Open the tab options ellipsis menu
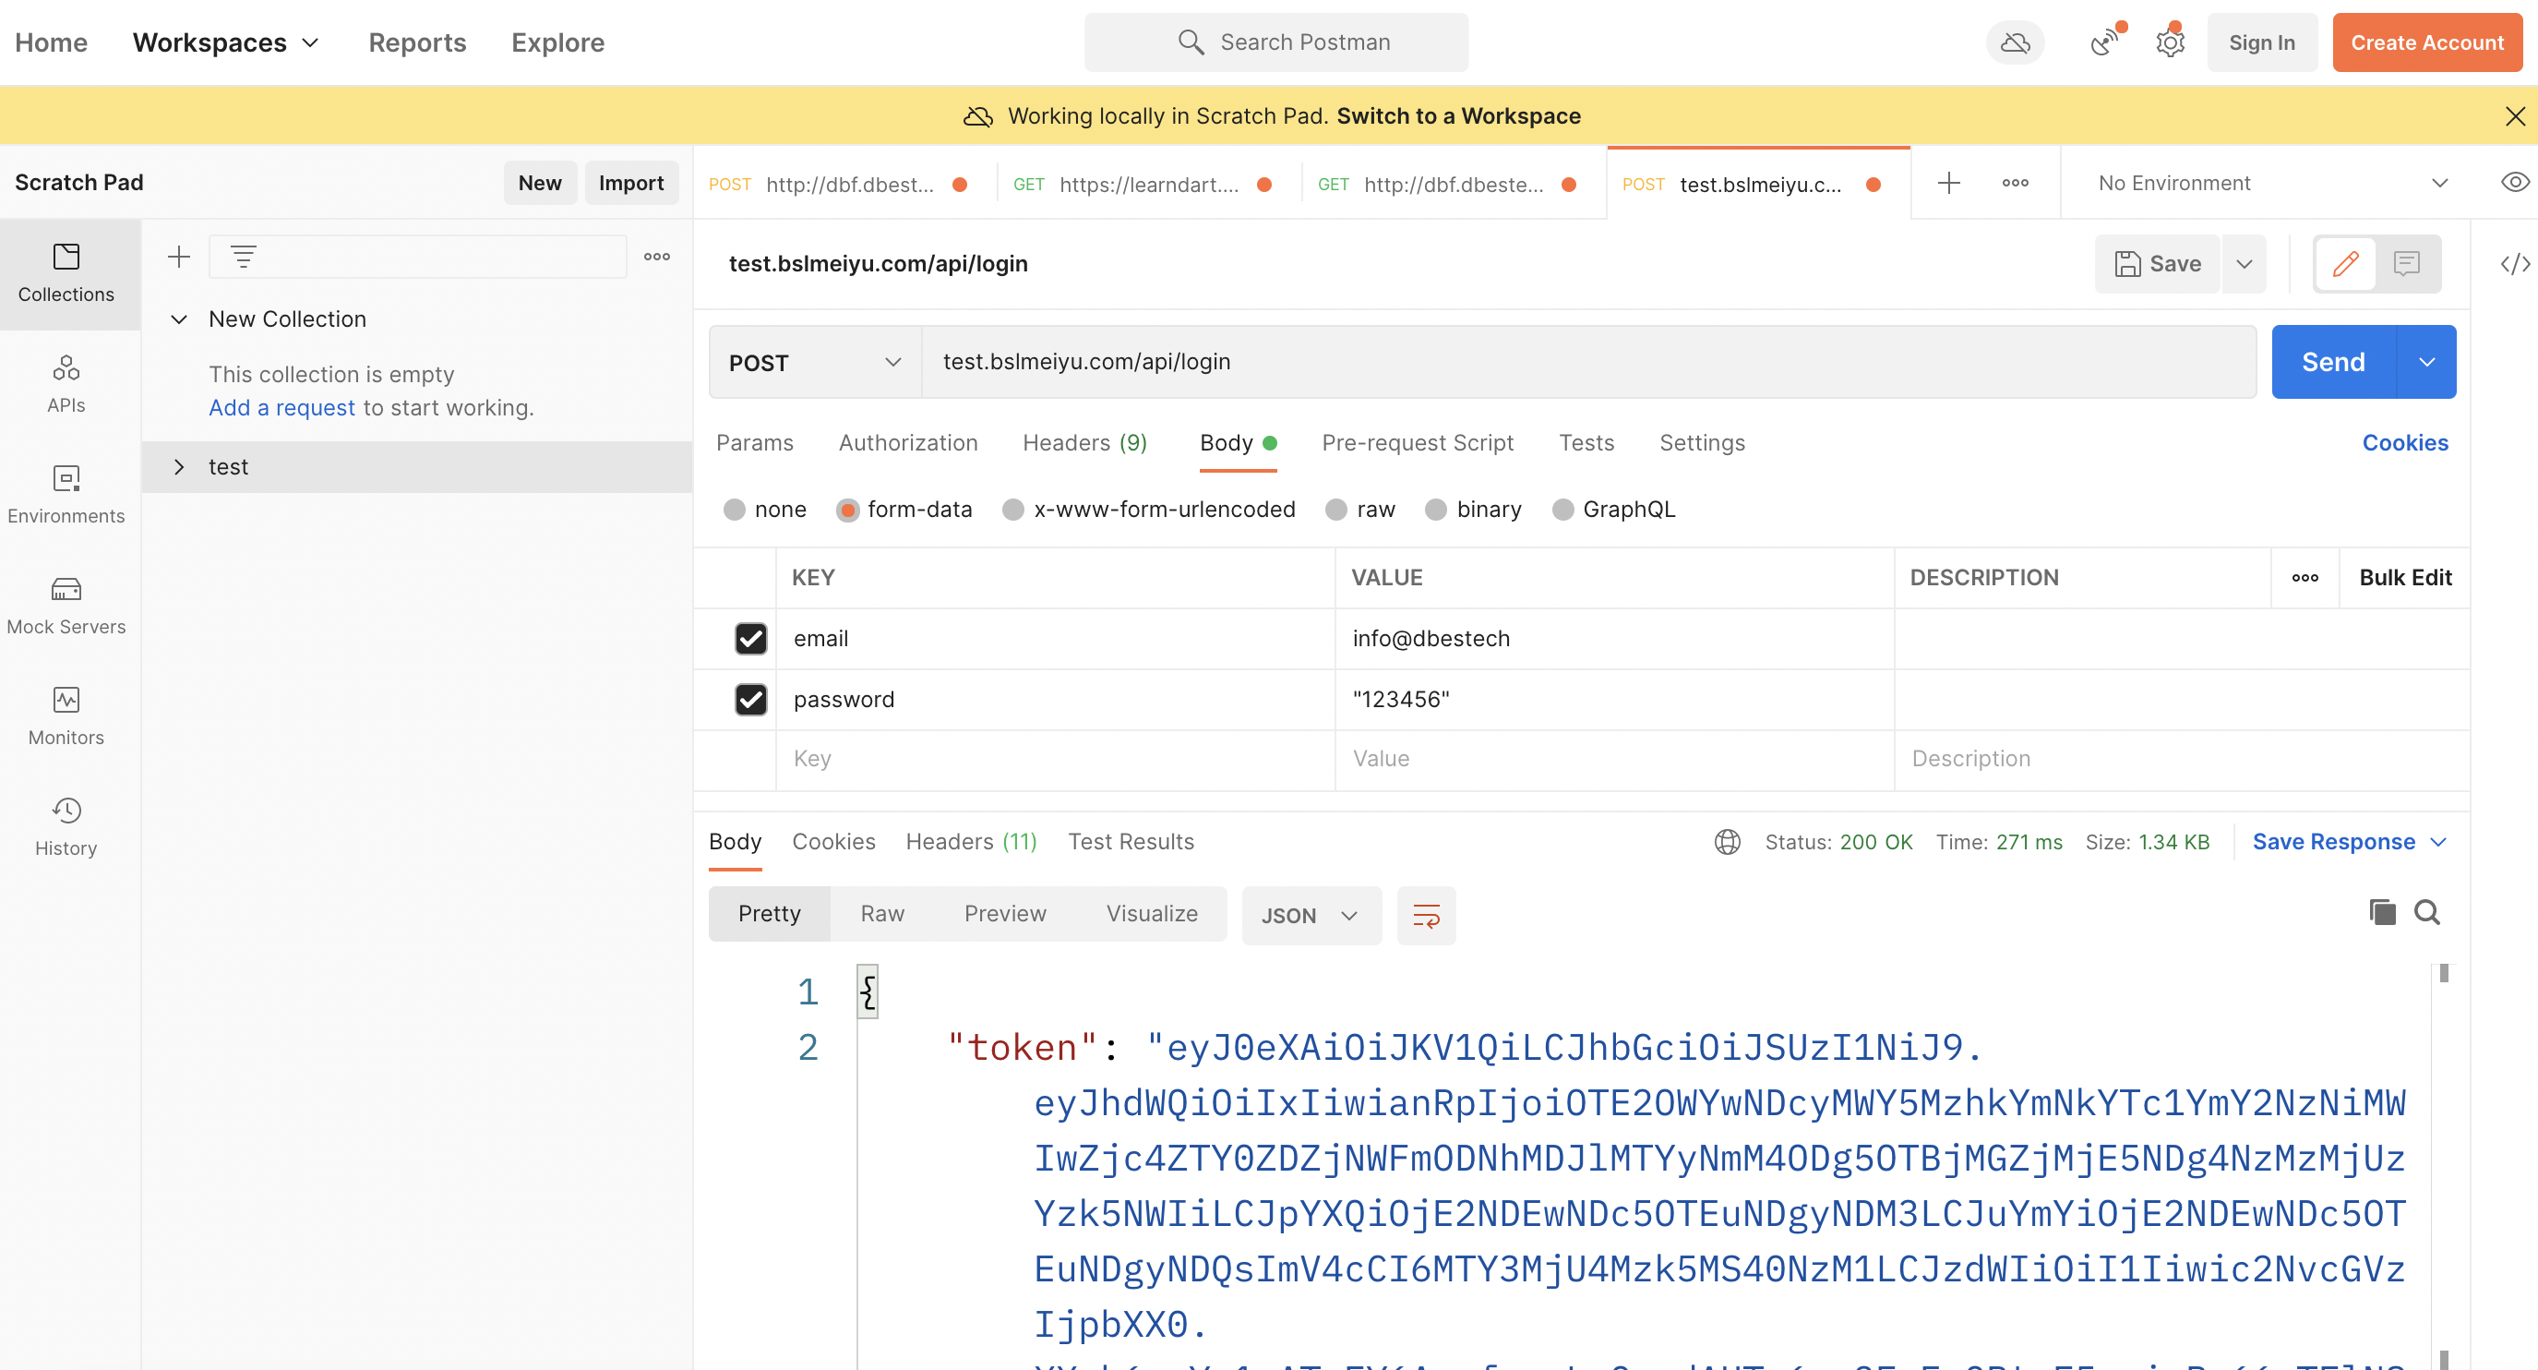Image resolution: width=2538 pixels, height=1370 pixels. pos(2015,184)
